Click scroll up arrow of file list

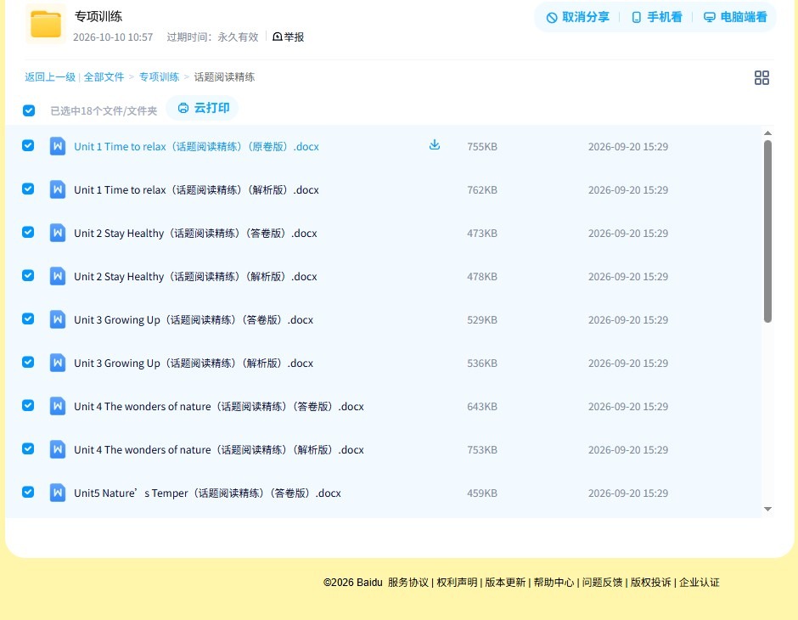point(768,132)
